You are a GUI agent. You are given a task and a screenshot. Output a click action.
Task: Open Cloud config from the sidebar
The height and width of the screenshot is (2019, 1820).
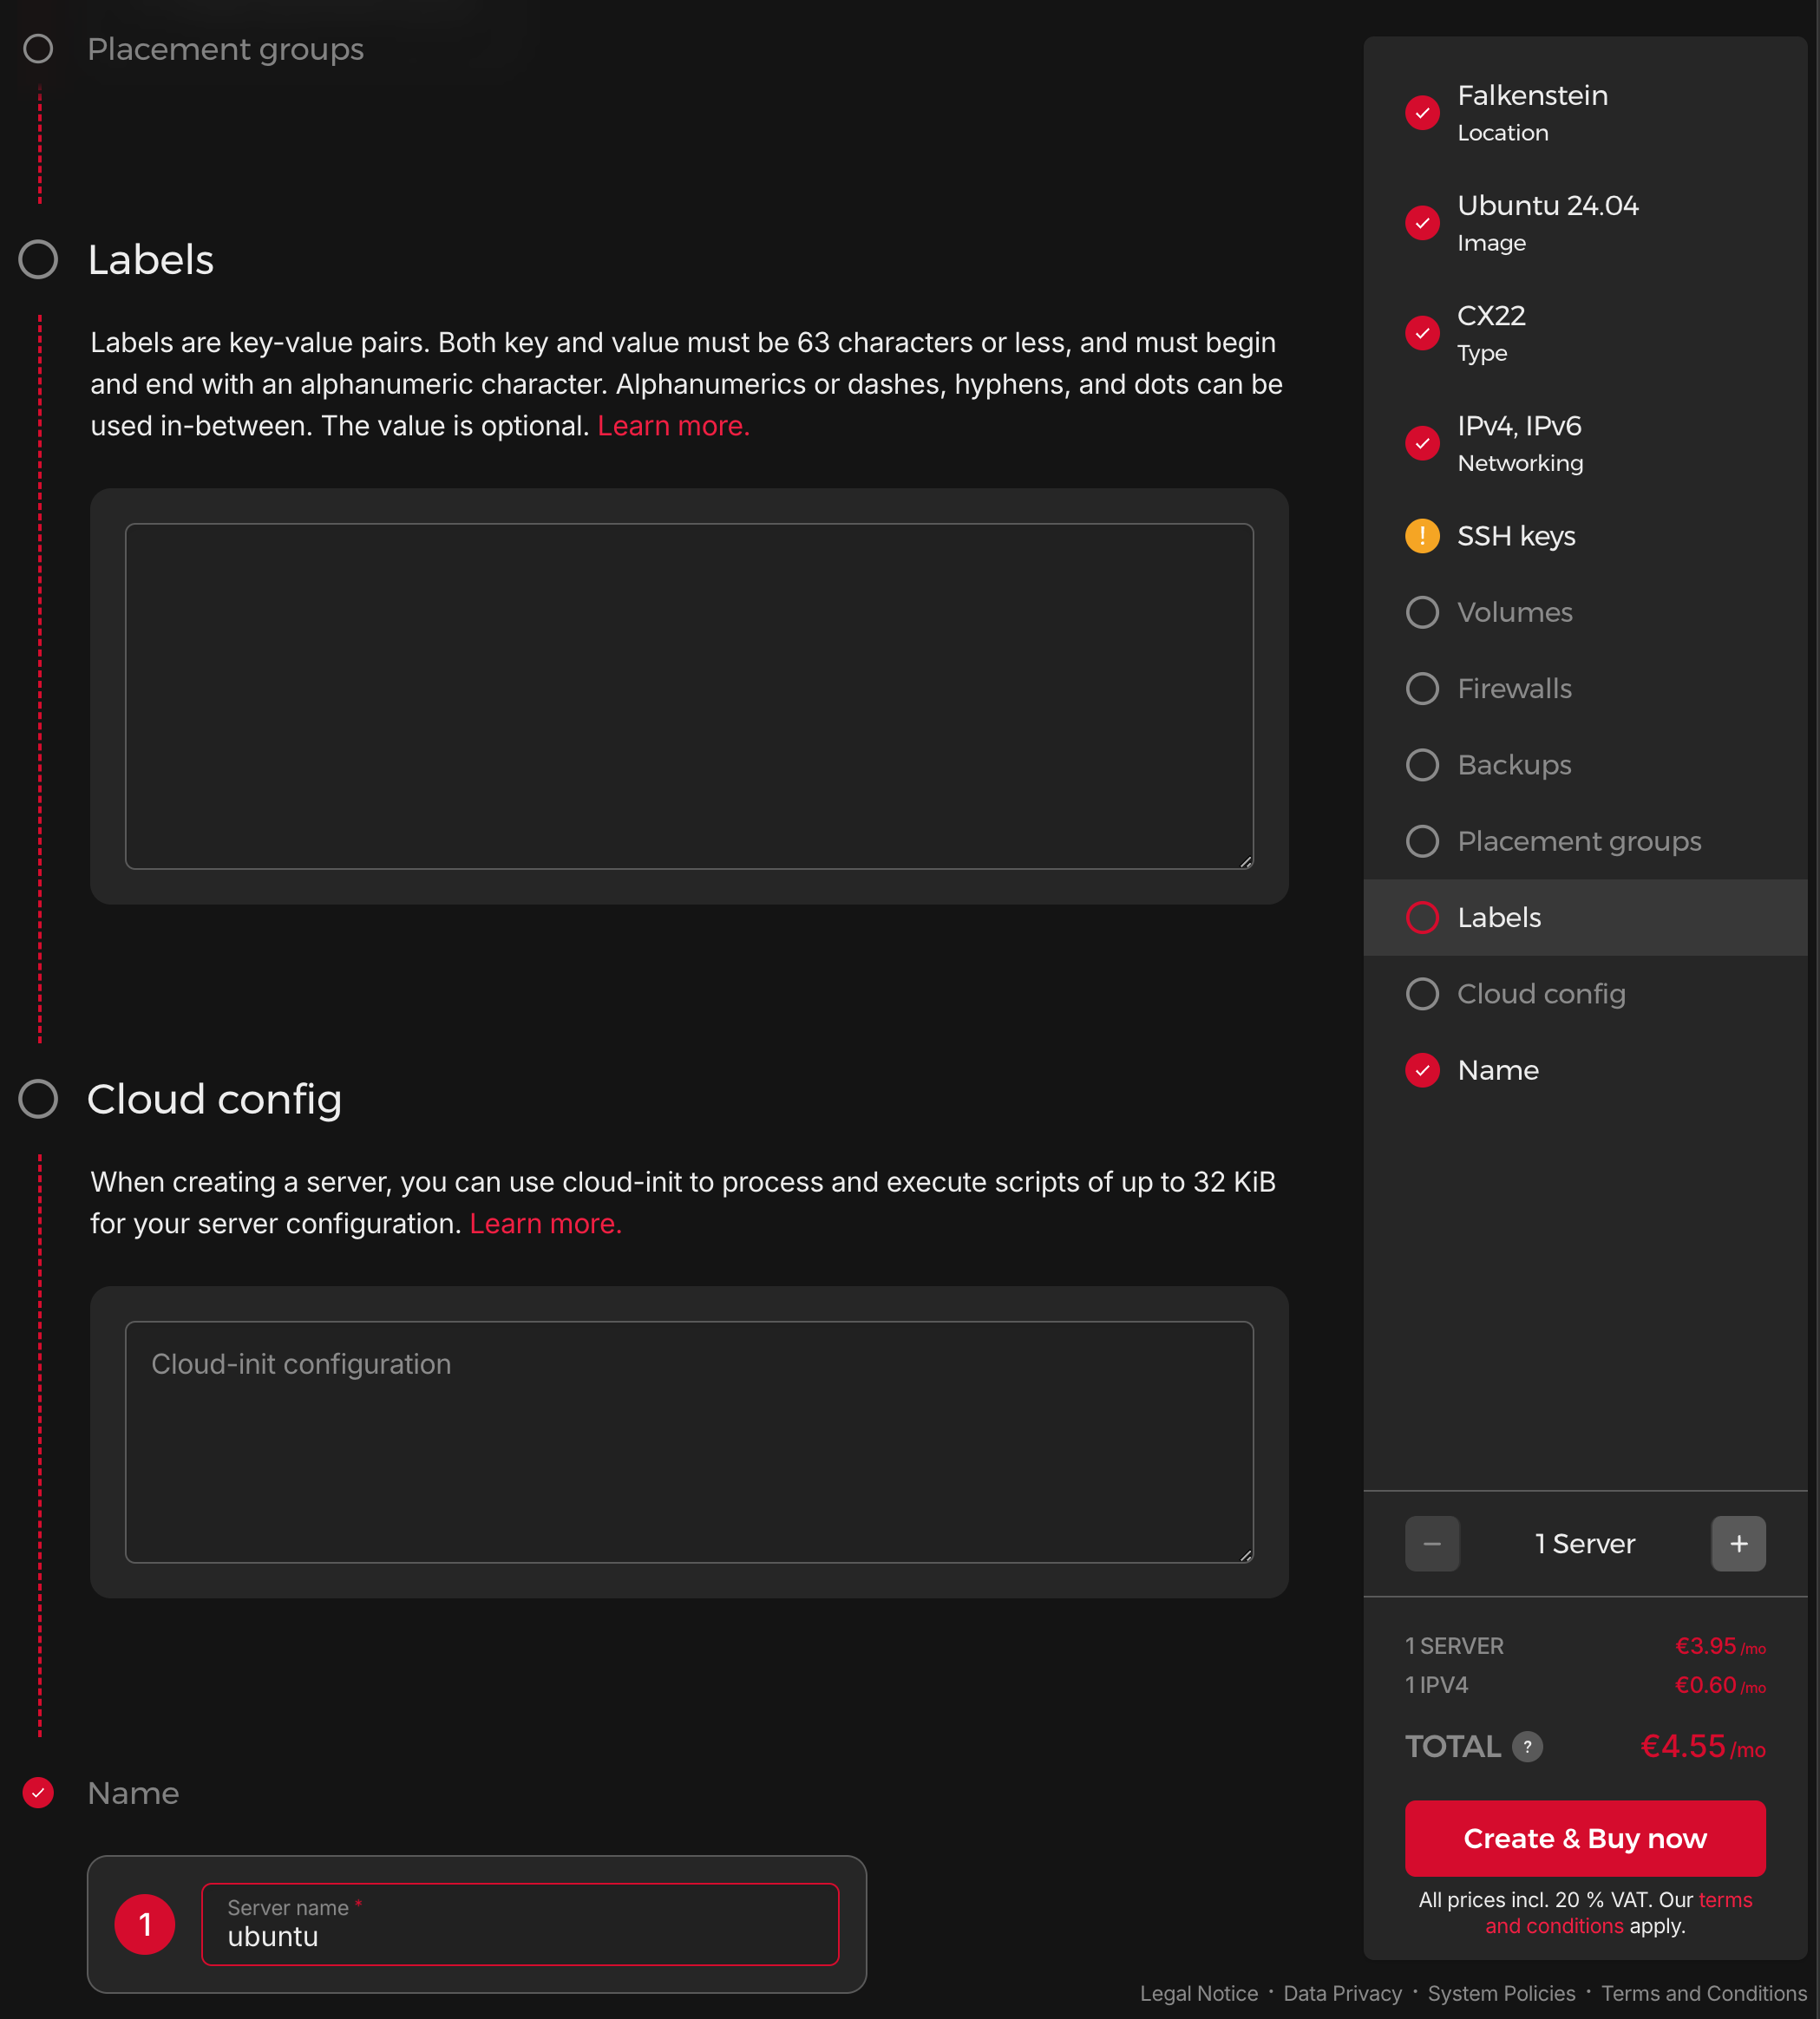click(x=1540, y=994)
